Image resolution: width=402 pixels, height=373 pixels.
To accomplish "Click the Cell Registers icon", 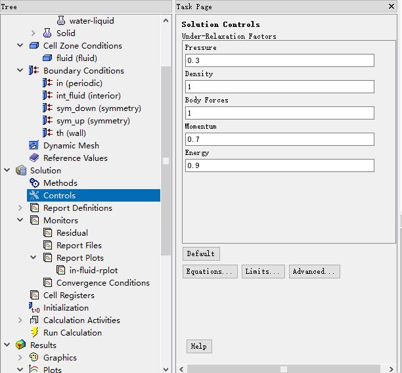I will [x=34, y=295].
